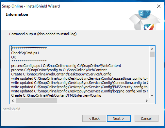Cancel the installation wizard
Screen dimensions: 165x128
tap(146, 118)
